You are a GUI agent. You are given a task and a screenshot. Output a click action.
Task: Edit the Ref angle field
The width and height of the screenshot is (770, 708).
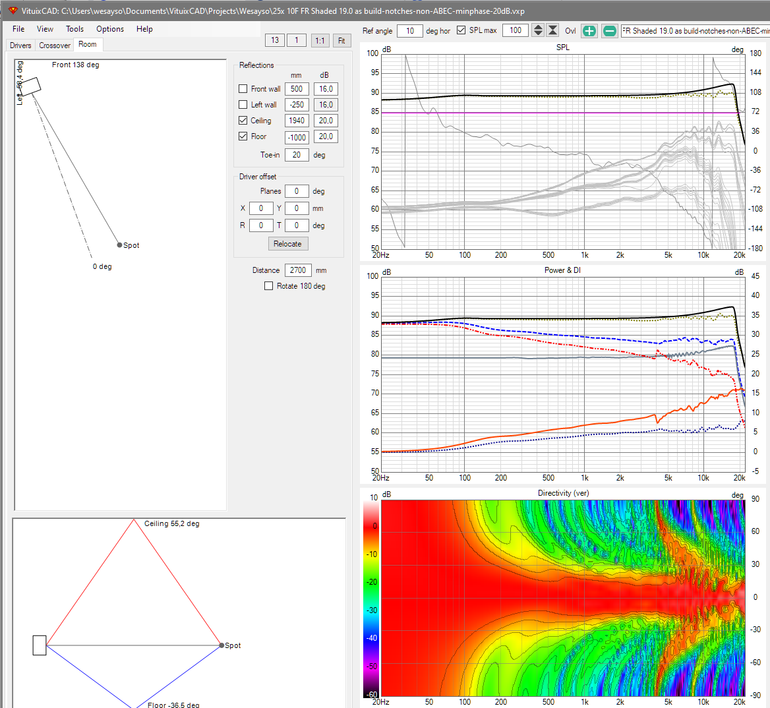pos(410,31)
